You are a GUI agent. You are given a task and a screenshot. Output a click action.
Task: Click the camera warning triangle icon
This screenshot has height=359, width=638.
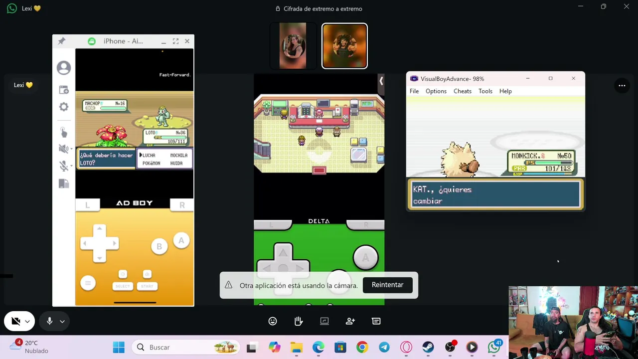click(228, 285)
